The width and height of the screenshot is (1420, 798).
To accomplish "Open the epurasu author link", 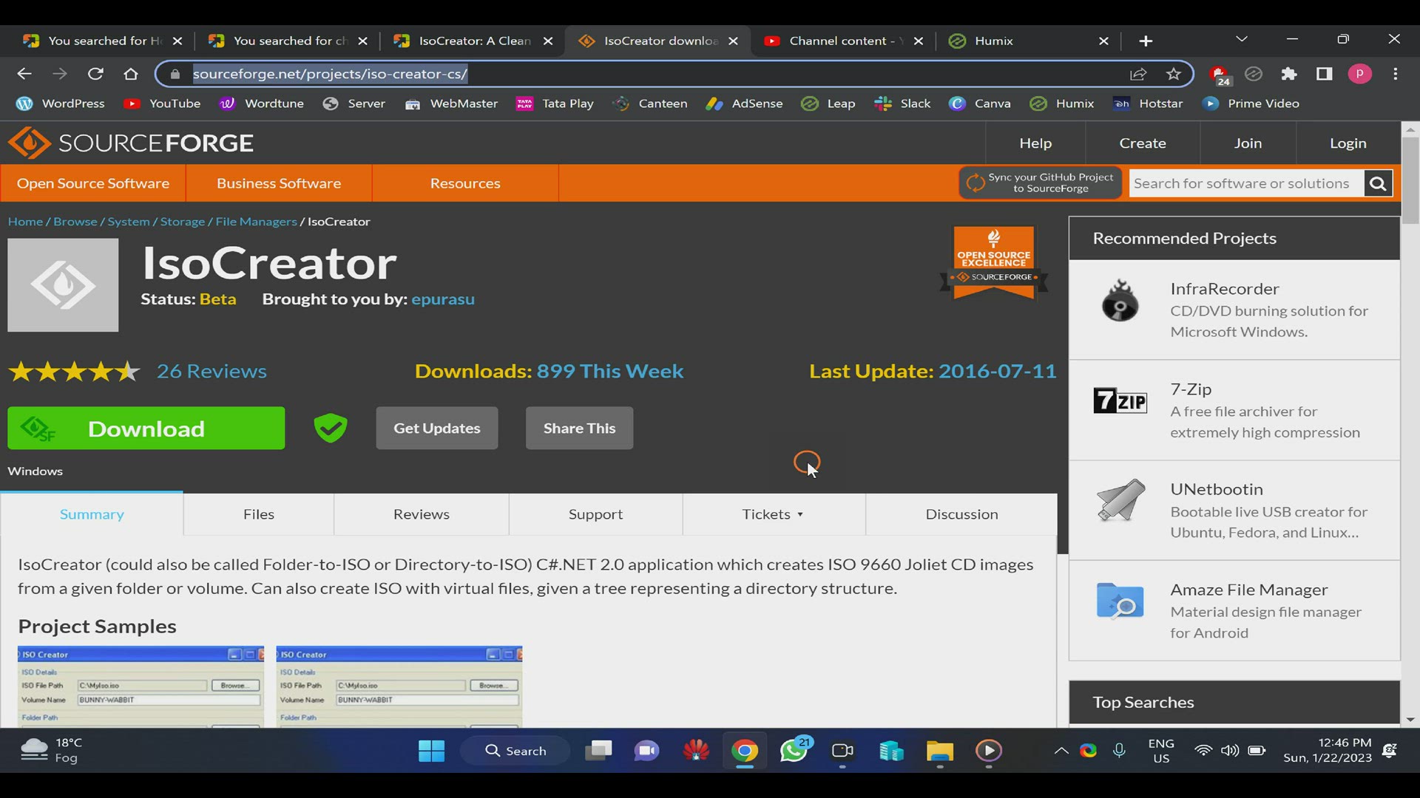I will click(x=443, y=299).
